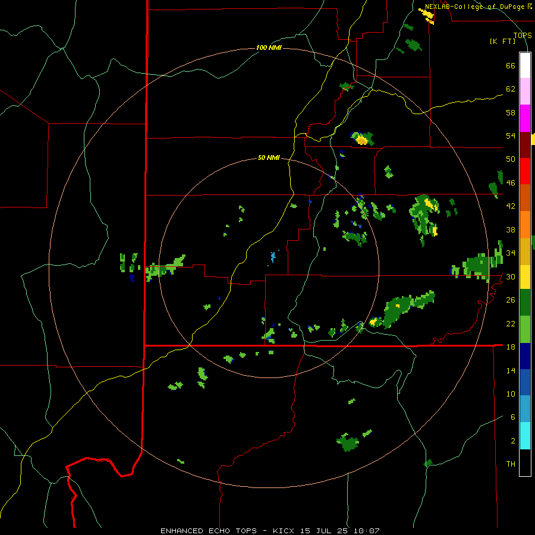Click the "TH" threshold label
Image resolution: width=535 pixels, height=535 pixels.
[511, 464]
